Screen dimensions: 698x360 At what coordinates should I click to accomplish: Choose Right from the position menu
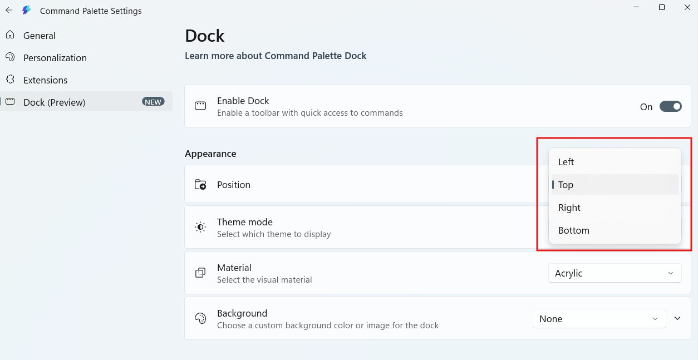(x=569, y=207)
